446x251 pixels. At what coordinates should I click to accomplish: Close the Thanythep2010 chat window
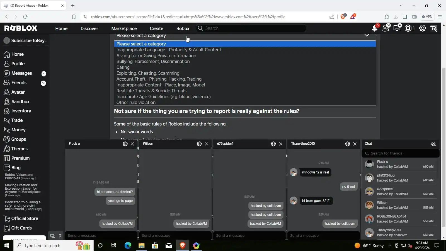[355, 144]
